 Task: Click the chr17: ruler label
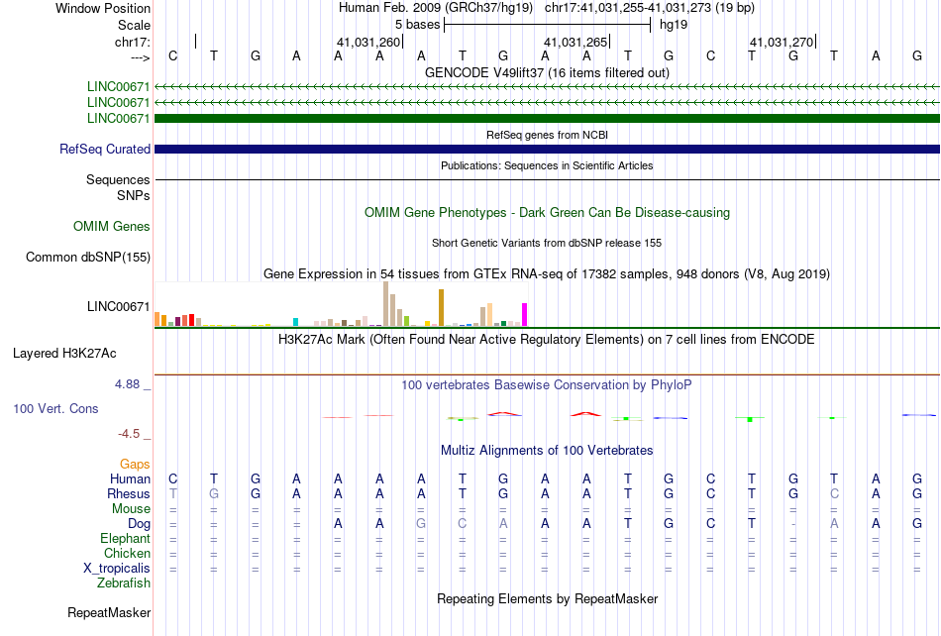click(x=132, y=42)
